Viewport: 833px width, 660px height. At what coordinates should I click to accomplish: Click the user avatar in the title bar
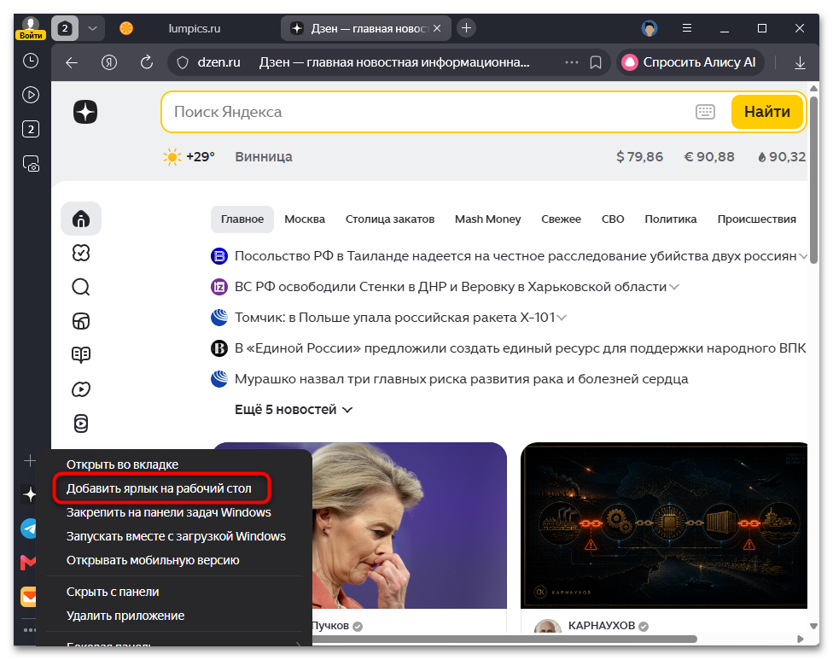pos(650,28)
